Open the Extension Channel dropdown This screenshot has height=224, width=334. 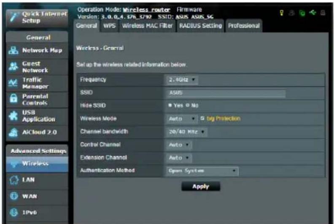click(x=179, y=158)
